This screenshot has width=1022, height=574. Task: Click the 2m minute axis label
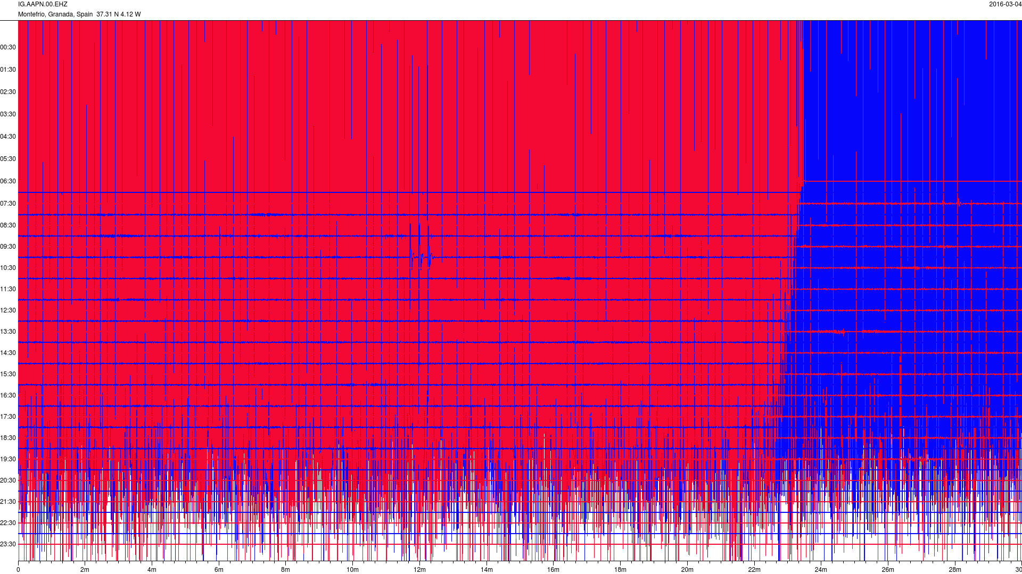(85, 570)
